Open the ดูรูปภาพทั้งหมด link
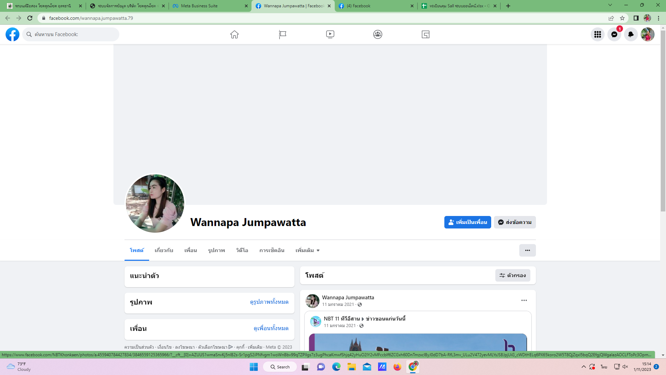The image size is (666, 375). tap(269, 302)
